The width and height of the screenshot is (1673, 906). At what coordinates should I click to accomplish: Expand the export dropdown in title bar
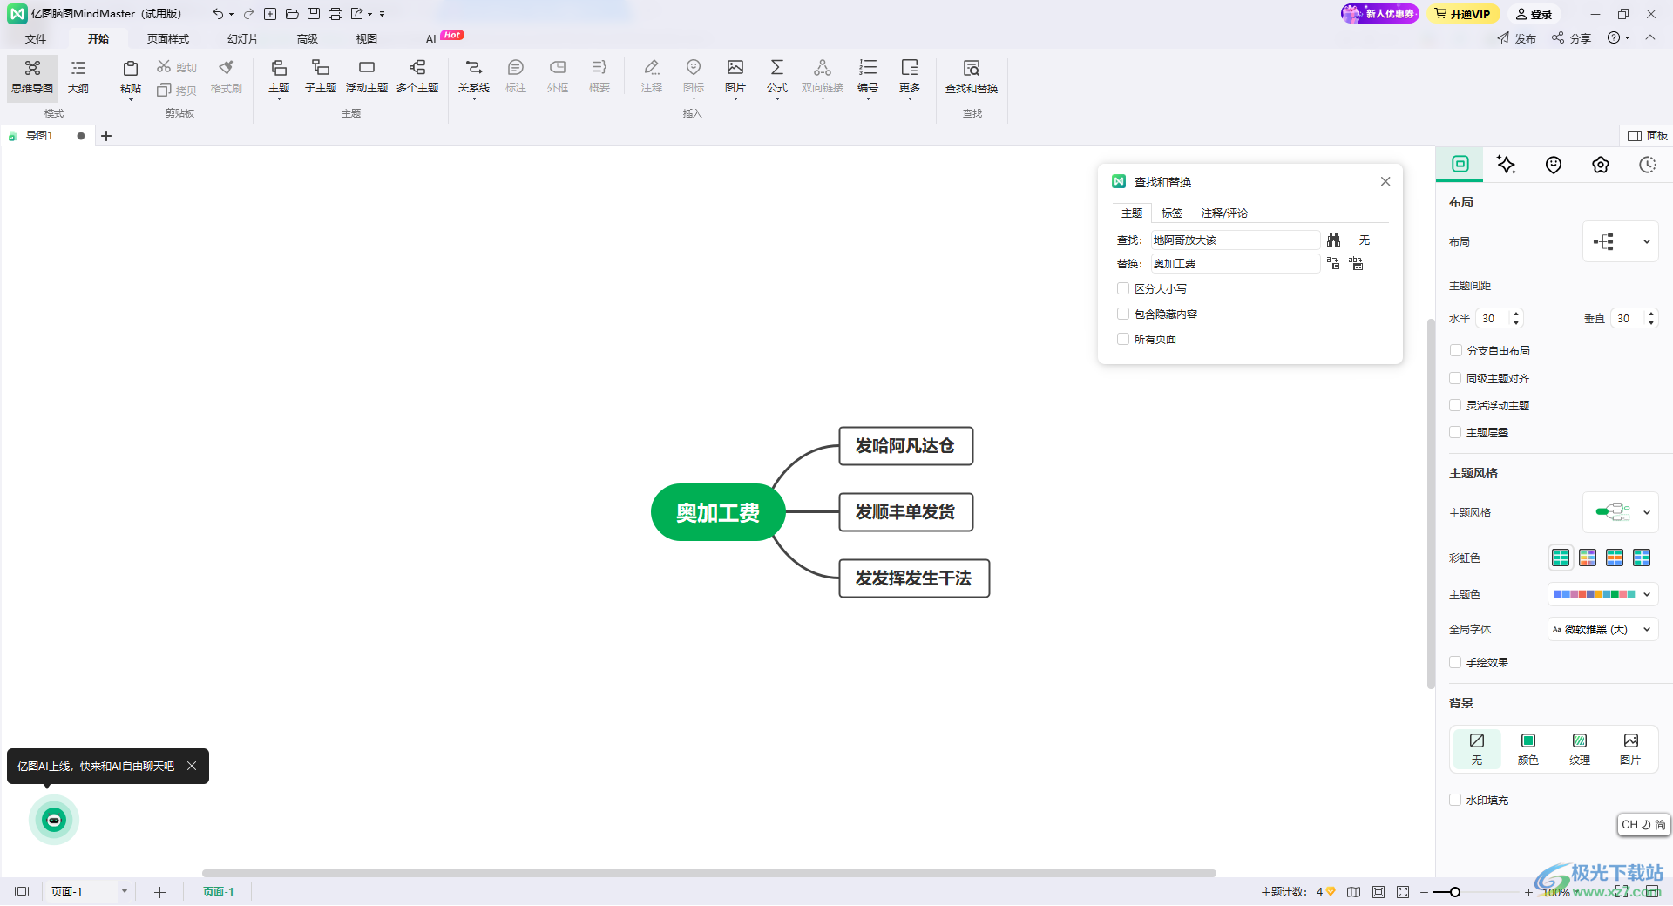click(x=370, y=14)
